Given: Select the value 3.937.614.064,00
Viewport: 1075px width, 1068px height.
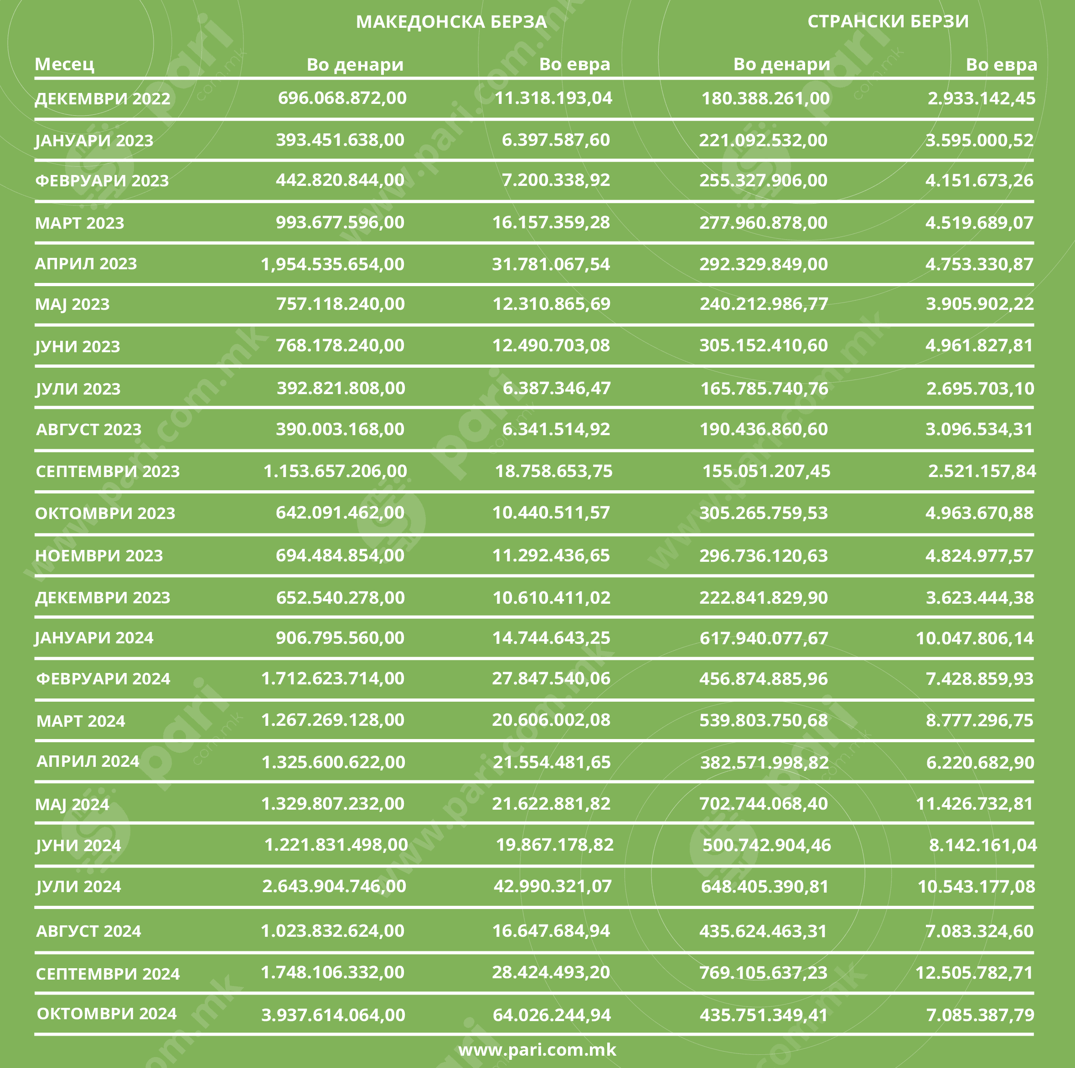Looking at the screenshot, I should point(333,1015).
